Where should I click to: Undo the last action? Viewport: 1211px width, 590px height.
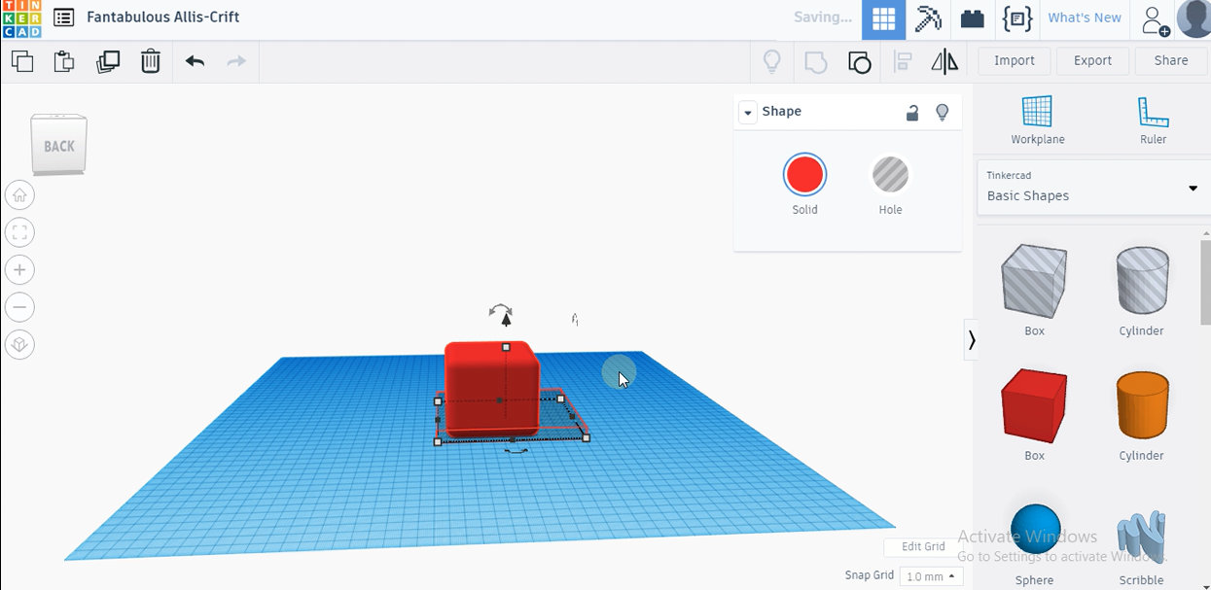tap(195, 61)
